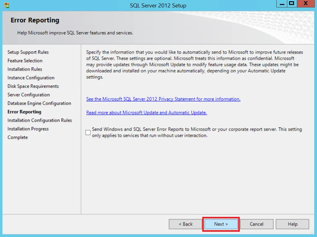This screenshot has width=317, height=237.
Task: Open the Help button
Action: (292, 224)
